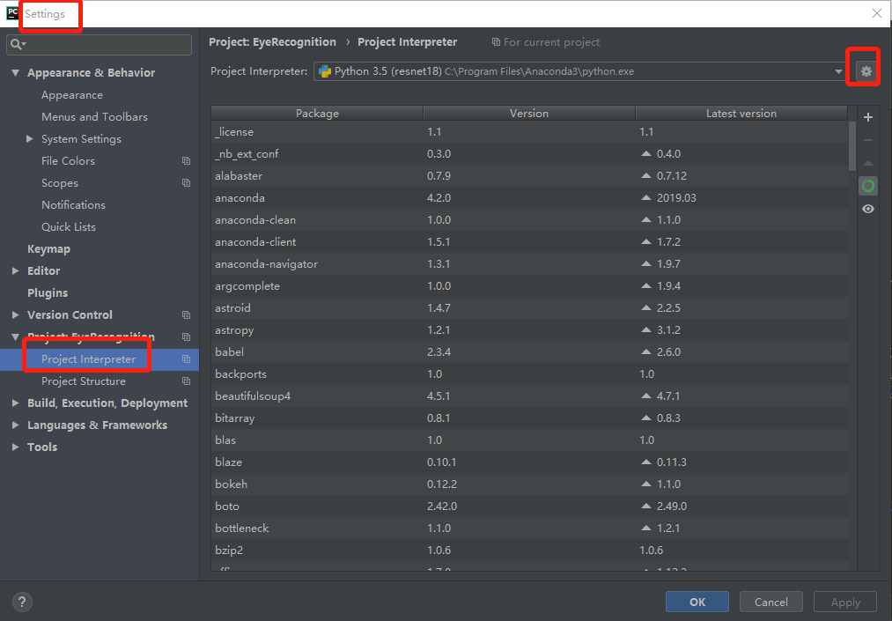Select Quick Lists settings page
The width and height of the screenshot is (892, 621).
69,226
